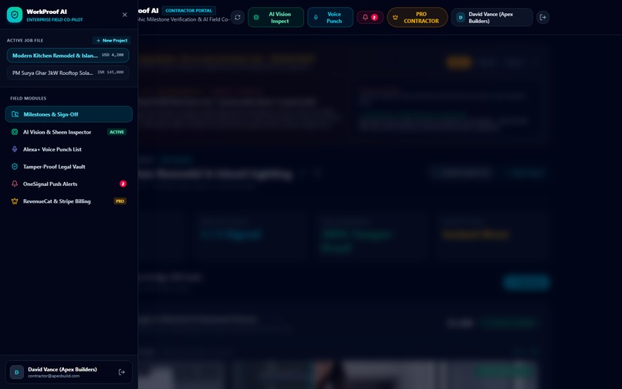Click the WorkProof AI shield logo

(15, 15)
